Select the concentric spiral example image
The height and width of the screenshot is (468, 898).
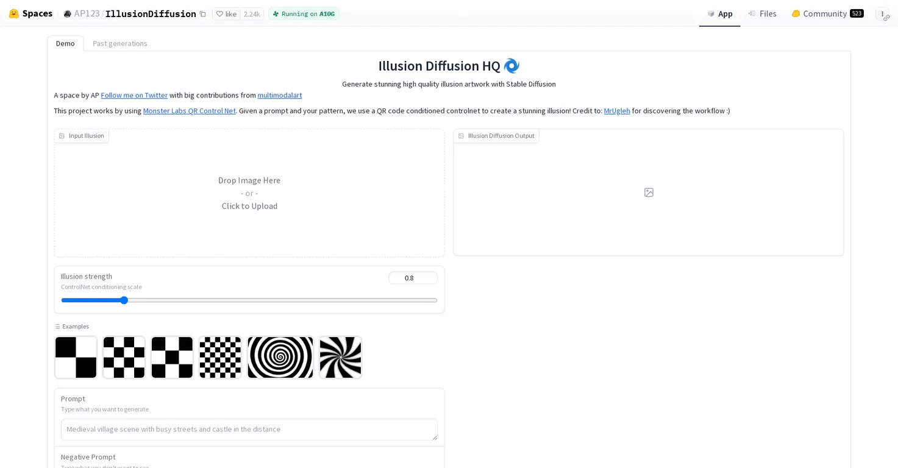(x=280, y=358)
